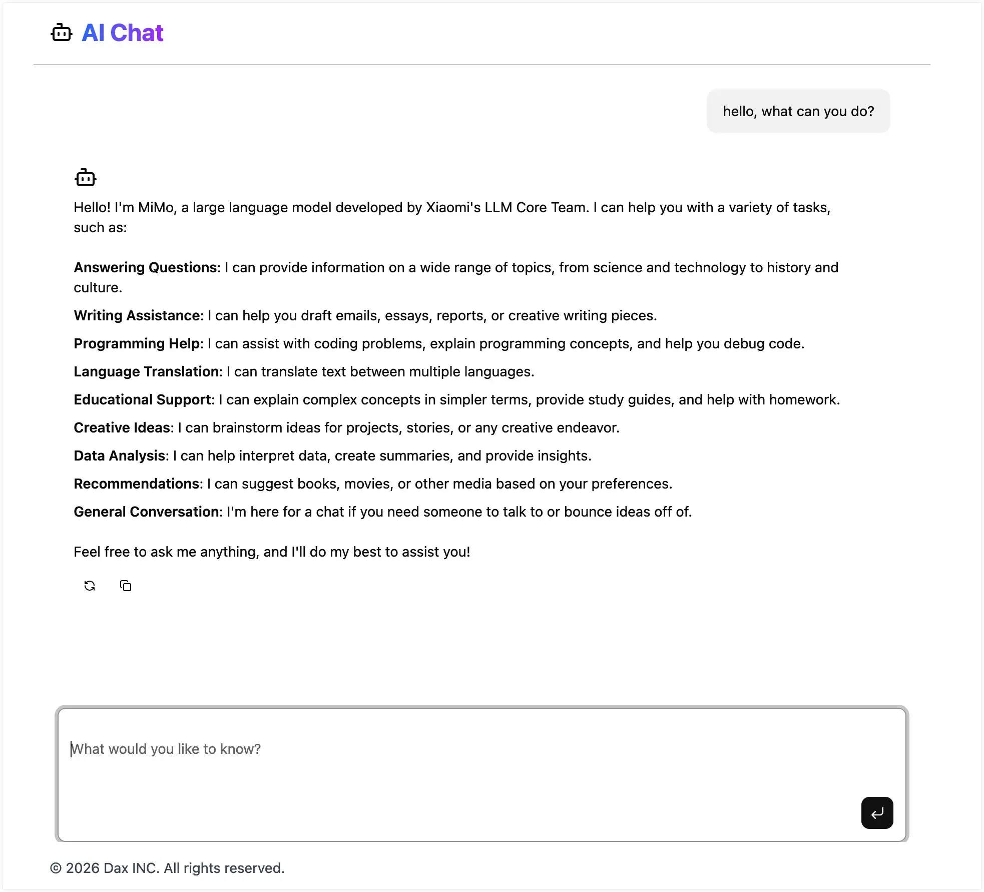Copy the assistant's response

pos(126,586)
